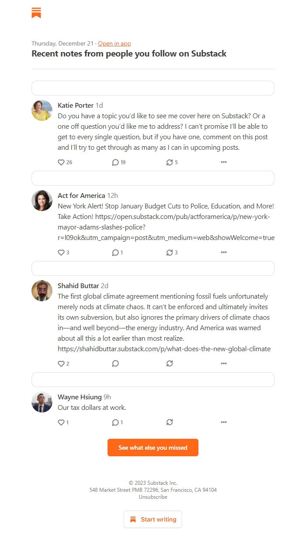306x550 pixels.
Task: Click the Unsubscribe link
Action: (x=153, y=497)
